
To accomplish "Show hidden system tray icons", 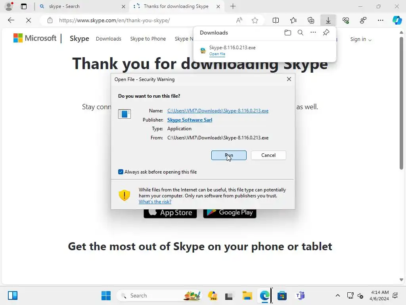I will pos(338,295).
